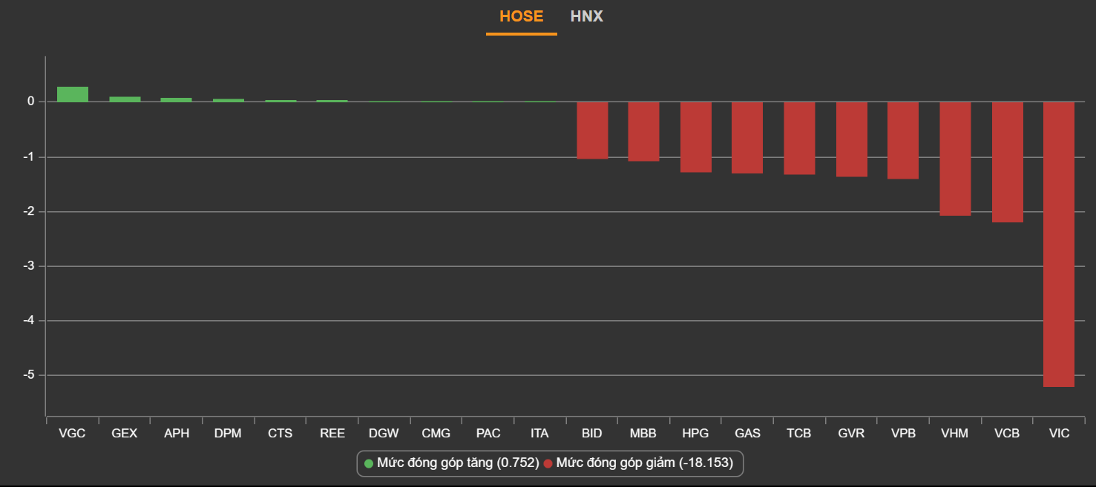Click the DPM axis label
Screen dimensions: 1096x487
coord(228,434)
